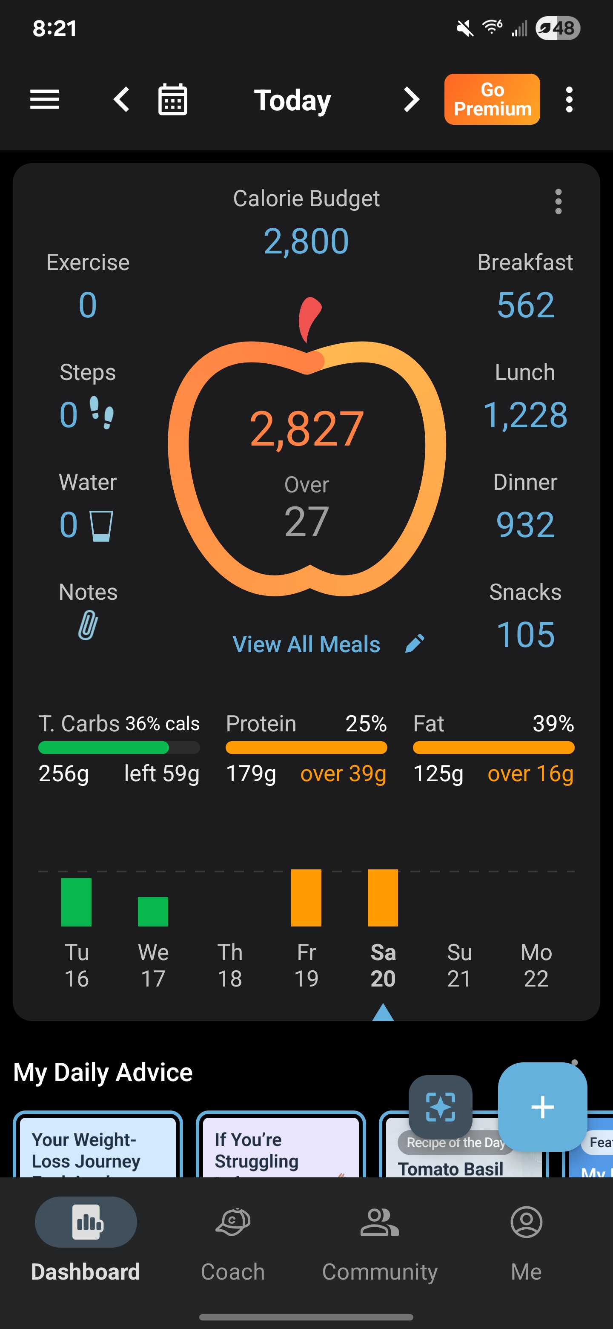This screenshot has width=613, height=1329.
Task: Open the AI food scan button
Action: [x=440, y=1106]
